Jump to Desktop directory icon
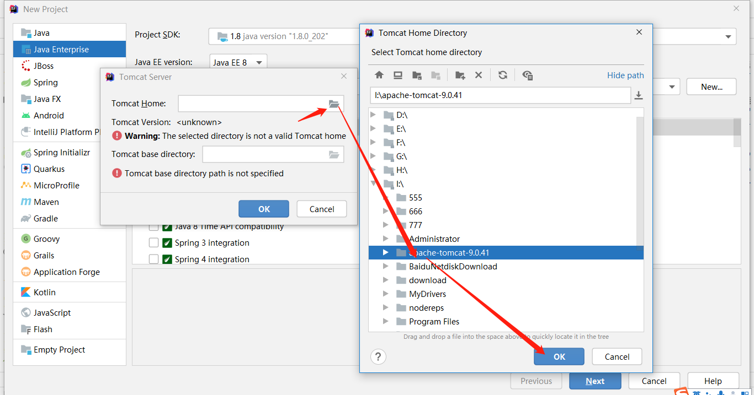The height and width of the screenshot is (395, 754). coord(398,75)
